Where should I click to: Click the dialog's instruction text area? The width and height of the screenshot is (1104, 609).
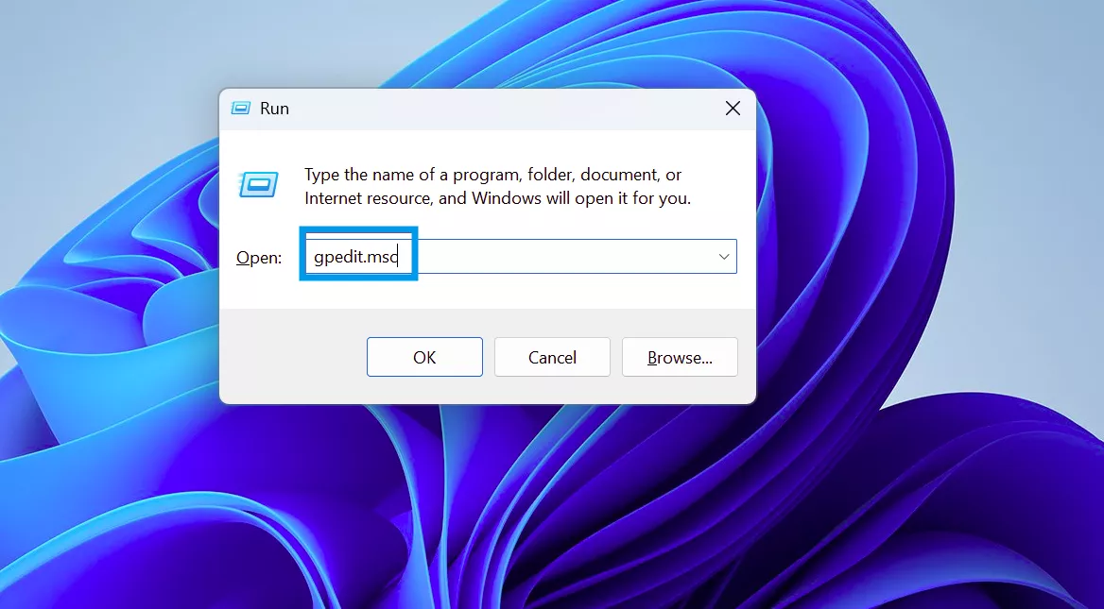pos(489,186)
